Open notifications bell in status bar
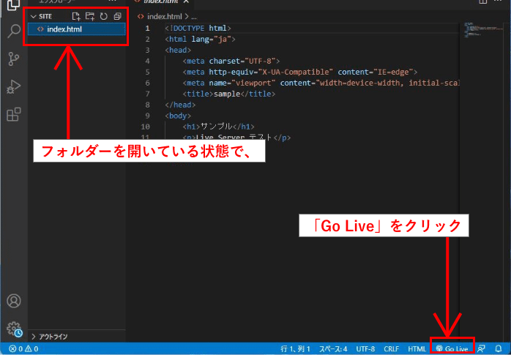 point(499,349)
